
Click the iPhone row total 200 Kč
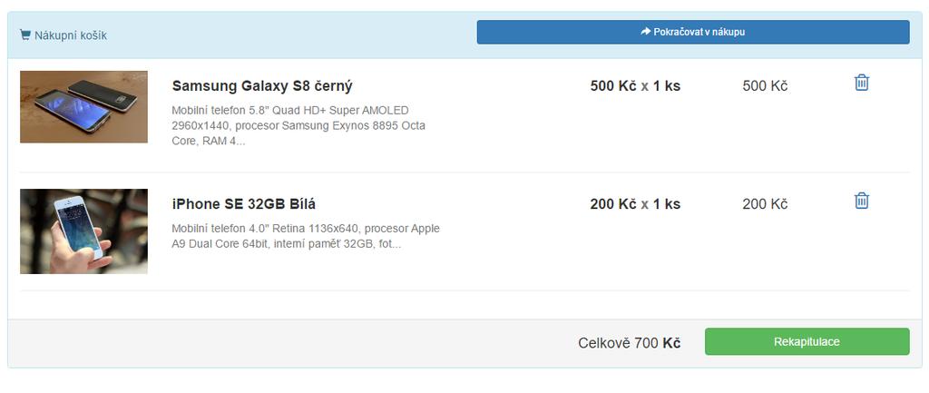[x=765, y=204]
